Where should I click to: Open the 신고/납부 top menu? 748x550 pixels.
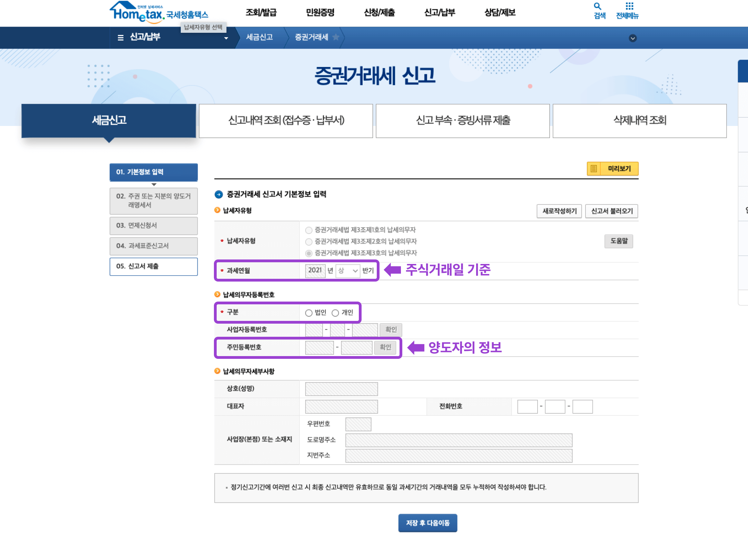tap(440, 12)
